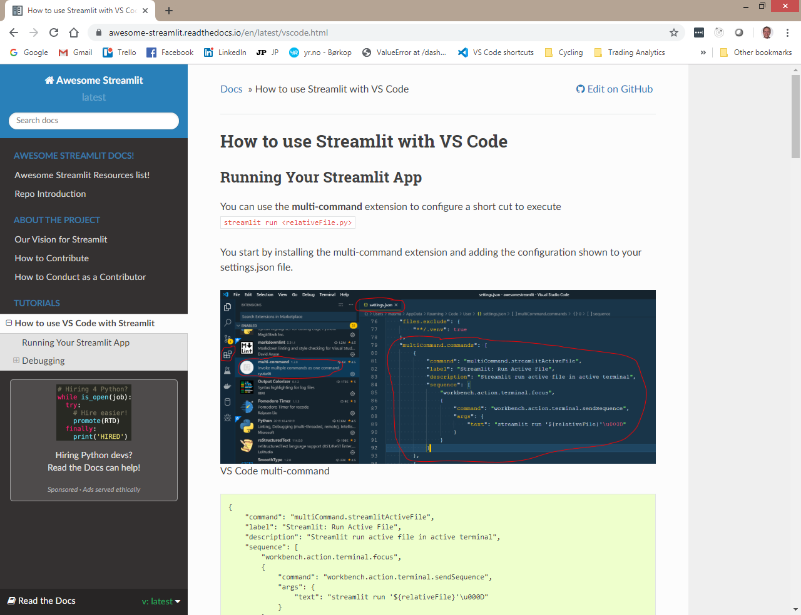Collapse the How to use VS Code with Streamlit section
The image size is (801, 615).
point(8,323)
